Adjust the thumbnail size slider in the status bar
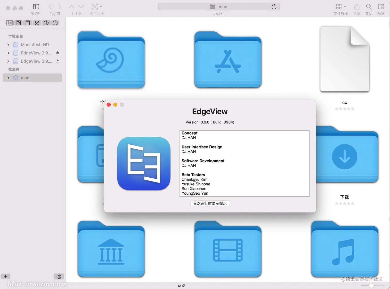The width and height of the screenshot is (390, 289). pyautogui.click(x=371, y=286)
